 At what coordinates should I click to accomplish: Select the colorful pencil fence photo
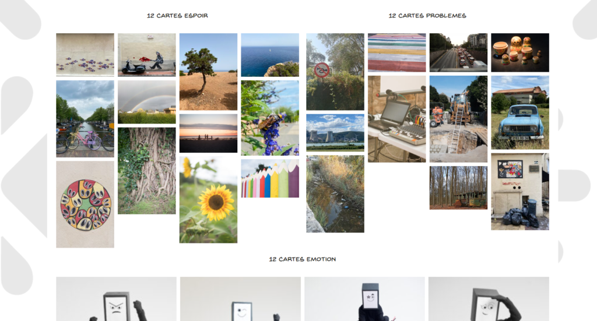click(270, 178)
